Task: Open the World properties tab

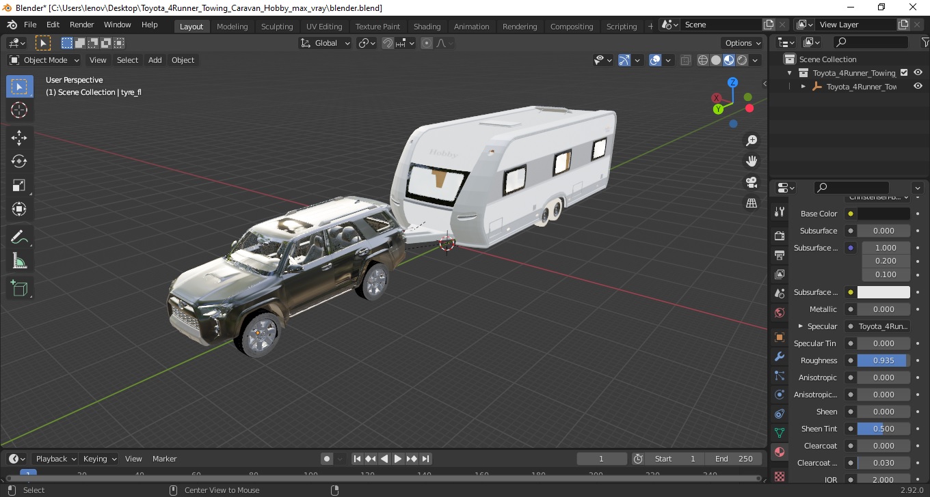Action: click(x=779, y=313)
